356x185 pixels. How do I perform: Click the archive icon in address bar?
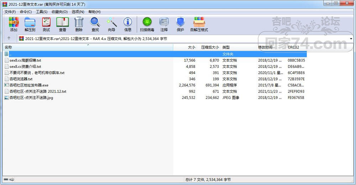point(21,38)
